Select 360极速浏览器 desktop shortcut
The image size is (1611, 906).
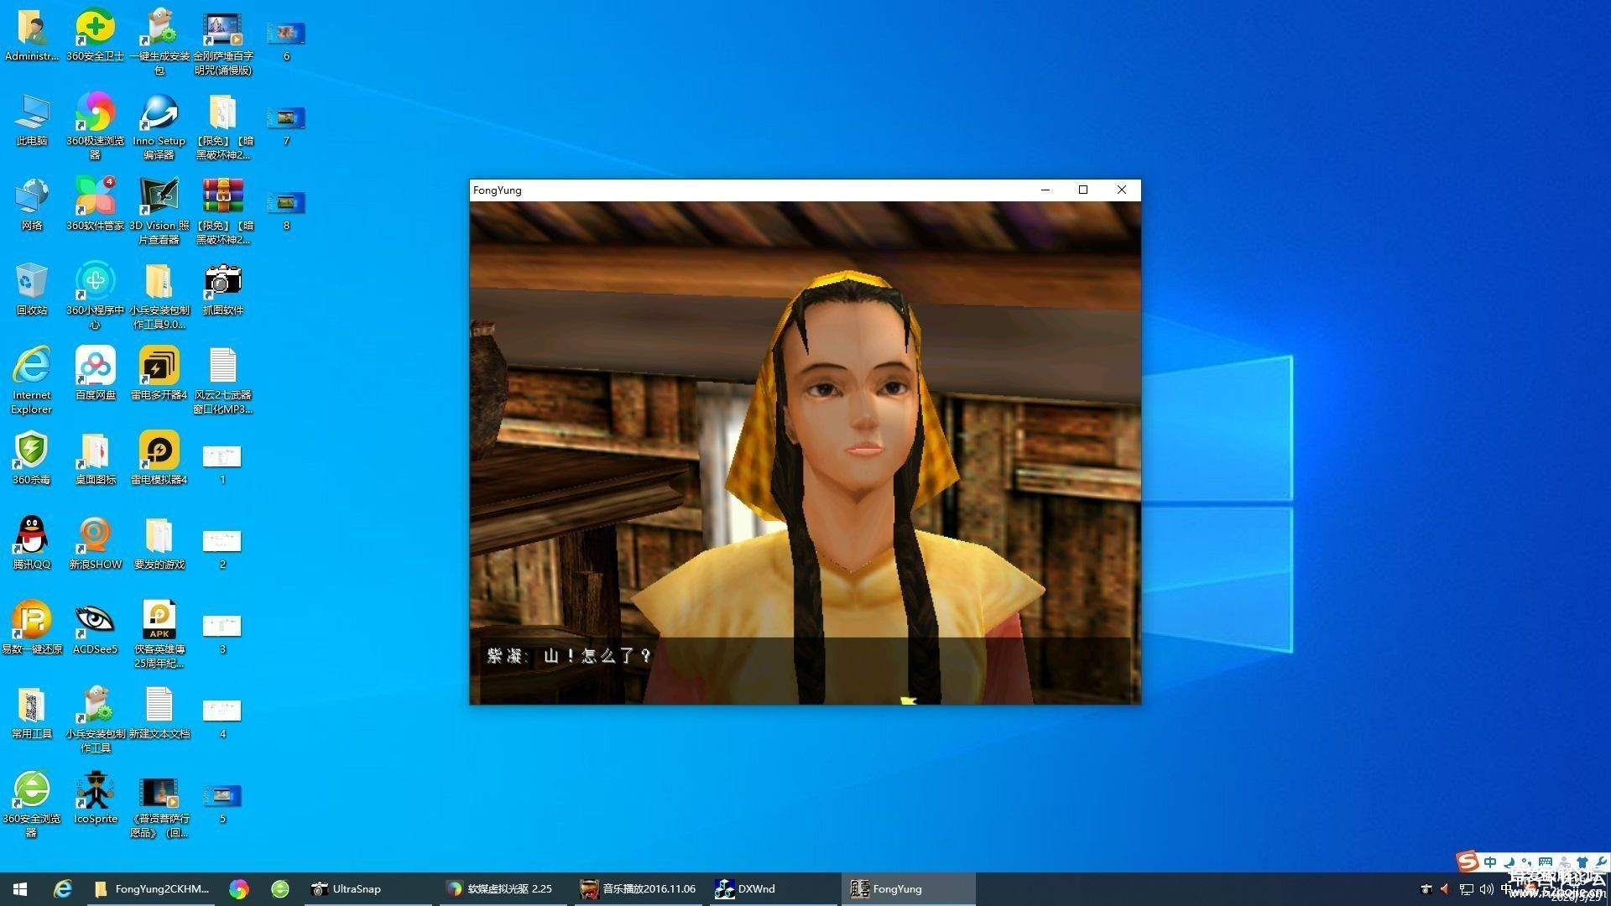95,126
